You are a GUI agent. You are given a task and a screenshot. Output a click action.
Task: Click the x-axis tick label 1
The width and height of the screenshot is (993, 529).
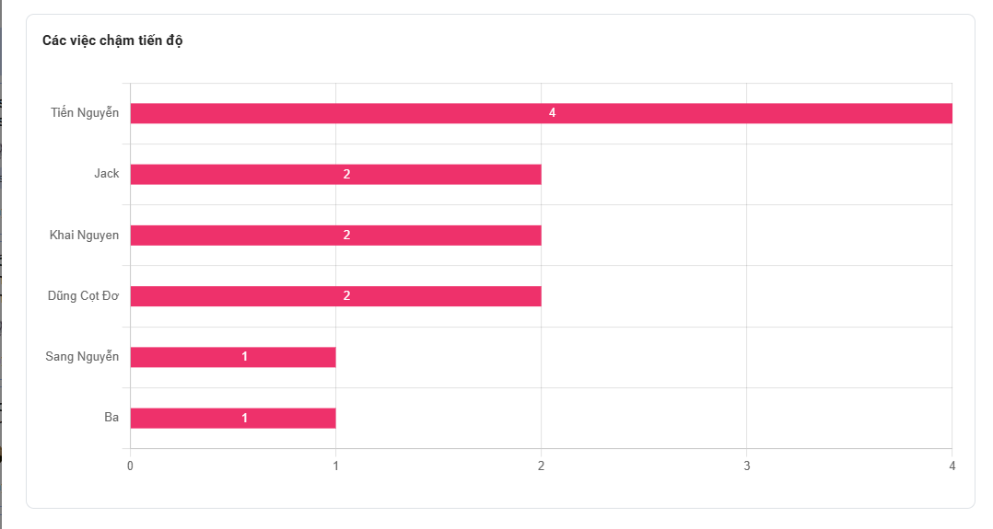(x=335, y=466)
